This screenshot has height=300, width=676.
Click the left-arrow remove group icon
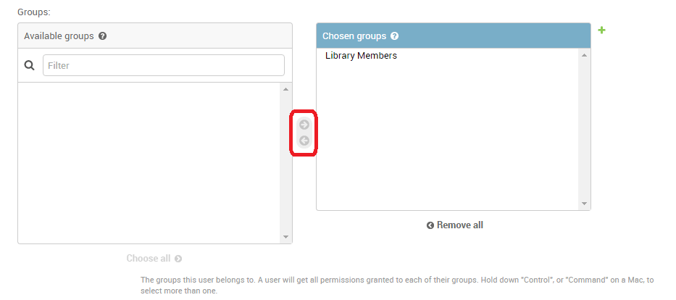pos(304,141)
